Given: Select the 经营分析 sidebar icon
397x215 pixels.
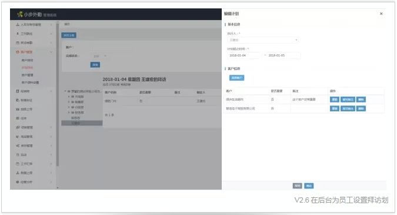Looking at the screenshot, I should pos(18,182).
